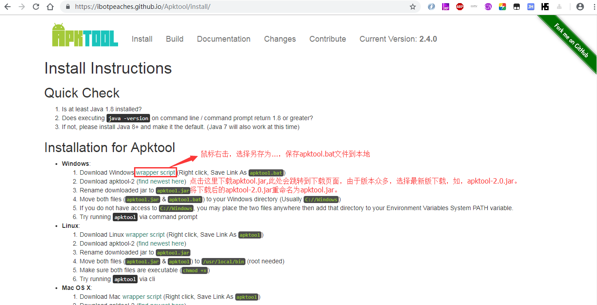Click C://Windows code in Windows step 4
The height and width of the screenshot is (305, 597).
[321, 199]
